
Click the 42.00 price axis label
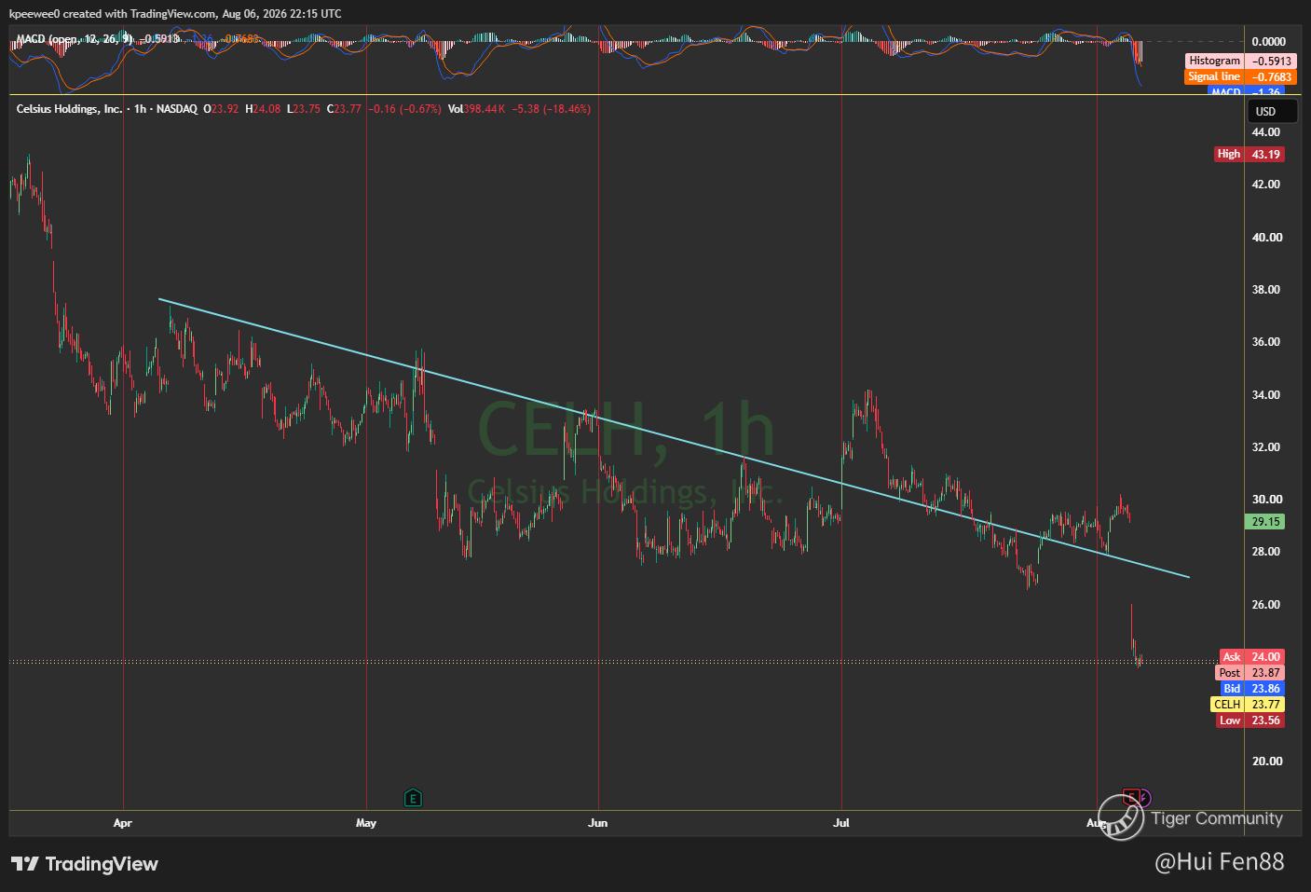pos(1266,185)
